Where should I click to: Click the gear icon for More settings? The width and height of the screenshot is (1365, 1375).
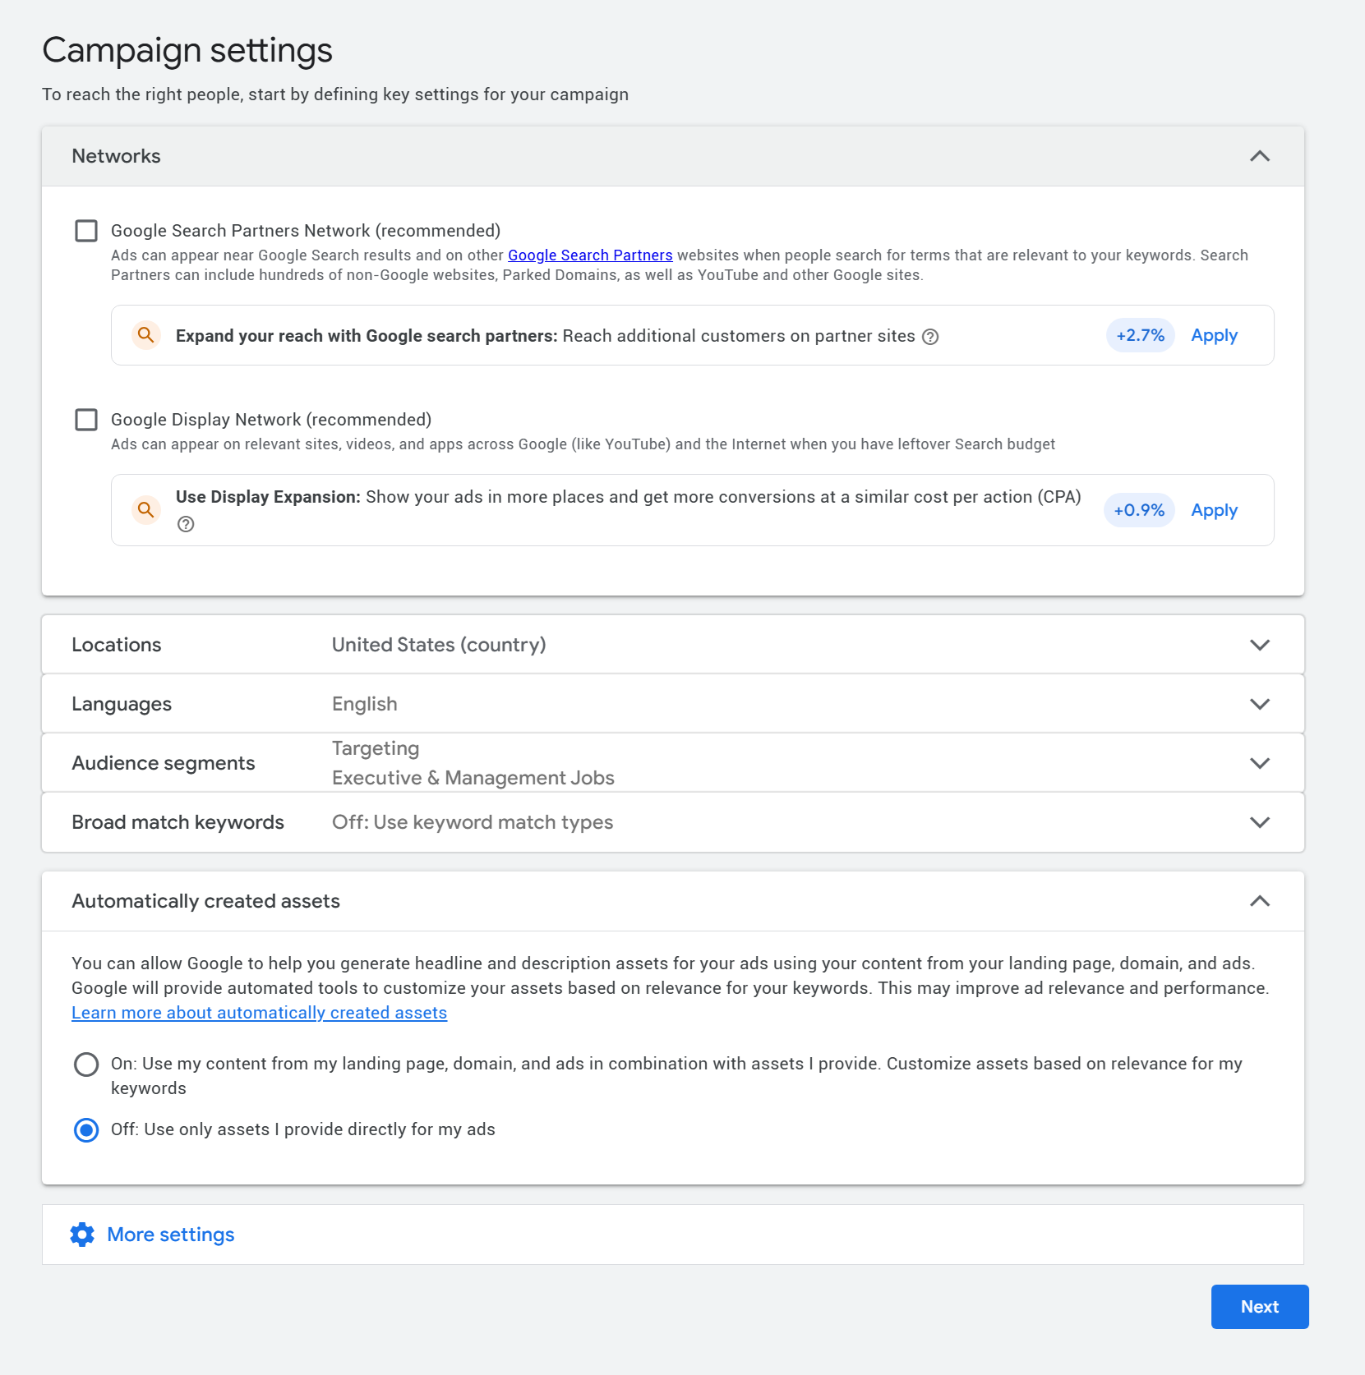(82, 1235)
